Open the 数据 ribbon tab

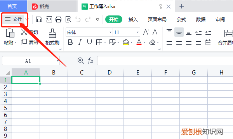pos(201,19)
